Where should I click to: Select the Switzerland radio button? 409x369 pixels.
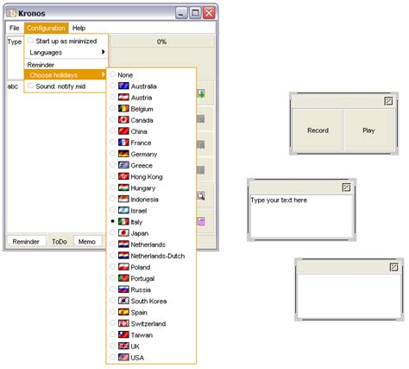coord(112,323)
